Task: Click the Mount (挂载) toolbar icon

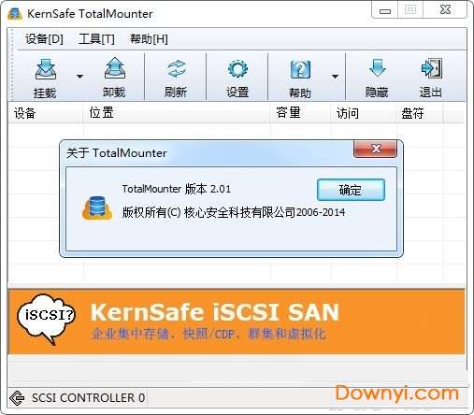Action: pos(46,69)
